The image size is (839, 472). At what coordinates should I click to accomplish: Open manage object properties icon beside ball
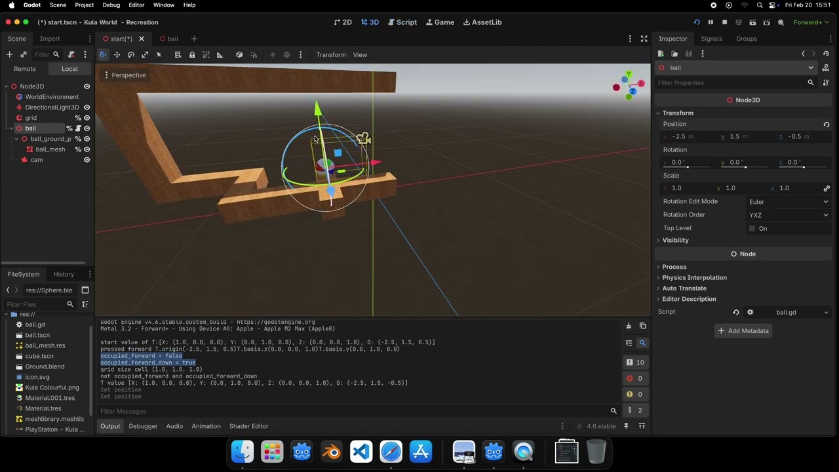point(826,68)
